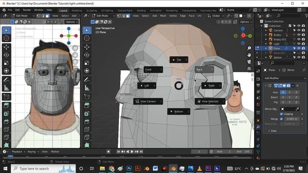Open the Edit Mode dropdown in right viewport

point(103,16)
